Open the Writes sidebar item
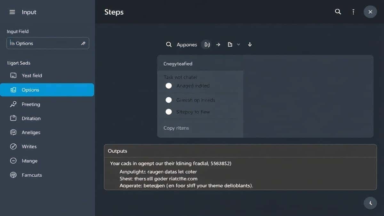The image size is (384, 216). click(x=47, y=147)
